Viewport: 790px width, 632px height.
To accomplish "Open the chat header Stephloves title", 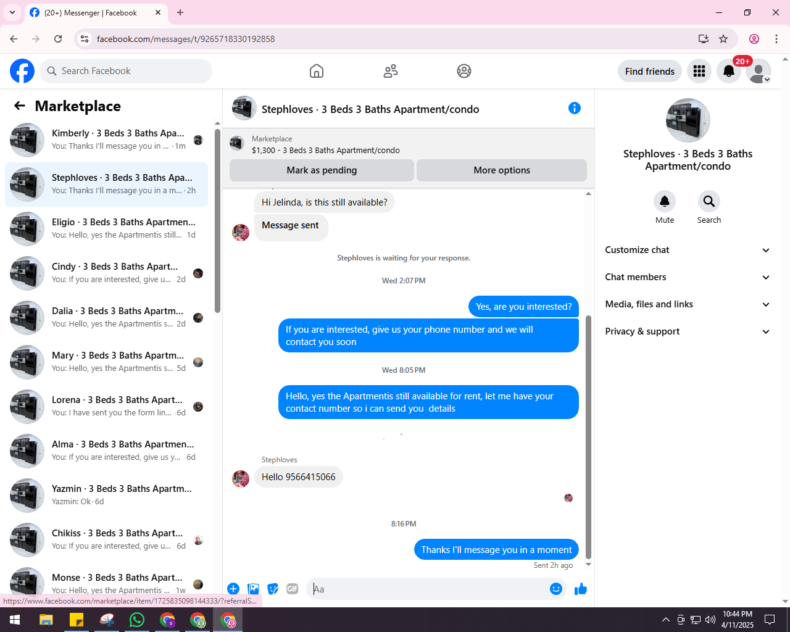I will pyautogui.click(x=370, y=109).
